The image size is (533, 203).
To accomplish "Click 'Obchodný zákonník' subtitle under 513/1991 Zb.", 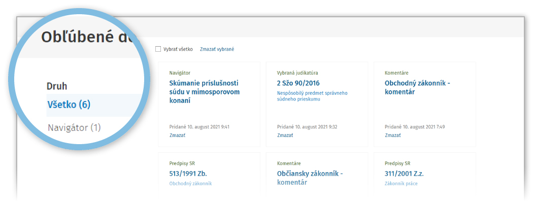I will point(190,184).
